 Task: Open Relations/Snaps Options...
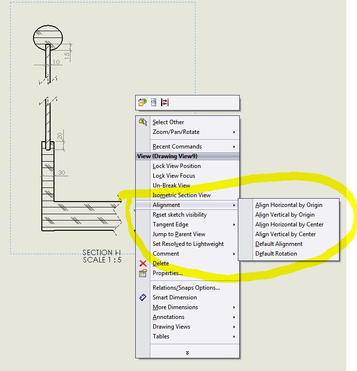pos(186,287)
